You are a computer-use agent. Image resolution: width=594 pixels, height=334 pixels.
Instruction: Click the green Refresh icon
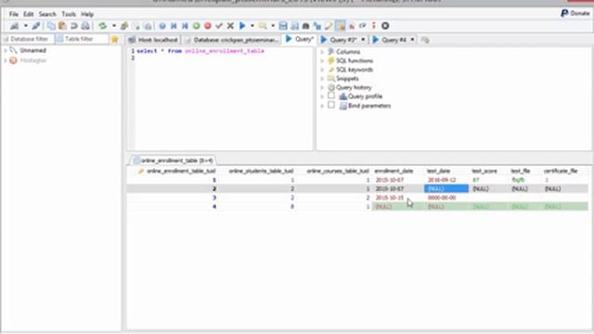pos(102,26)
